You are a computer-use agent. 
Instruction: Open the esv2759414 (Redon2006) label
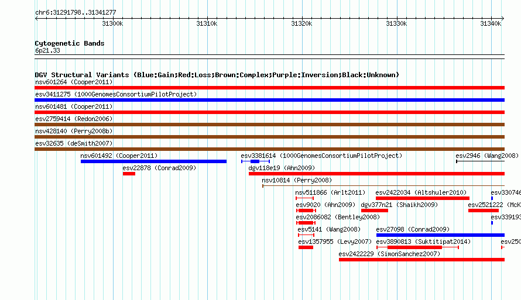click(74, 119)
